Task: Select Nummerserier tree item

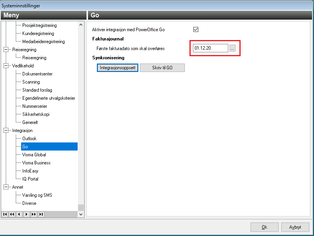Action: tap(35, 106)
